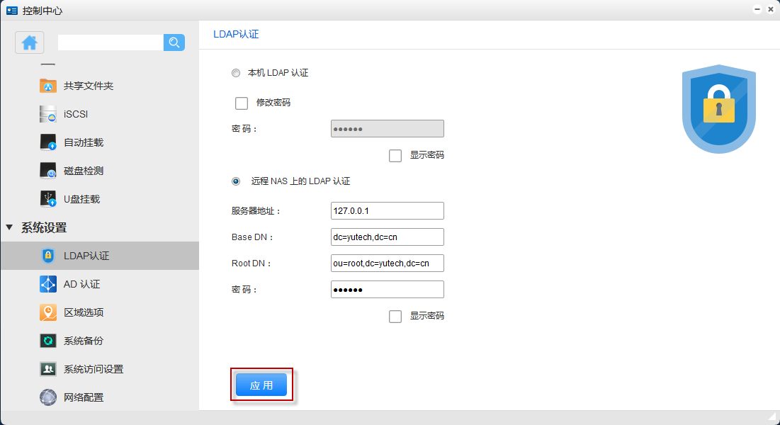The height and width of the screenshot is (425, 780).
Task: Click the LDAP认证 page title
Action: coord(236,34)
